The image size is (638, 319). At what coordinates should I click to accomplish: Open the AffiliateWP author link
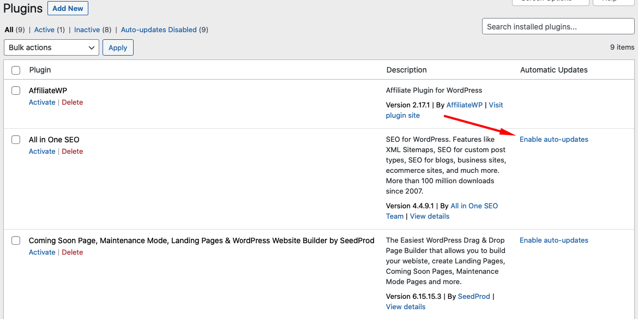(464, 105)
